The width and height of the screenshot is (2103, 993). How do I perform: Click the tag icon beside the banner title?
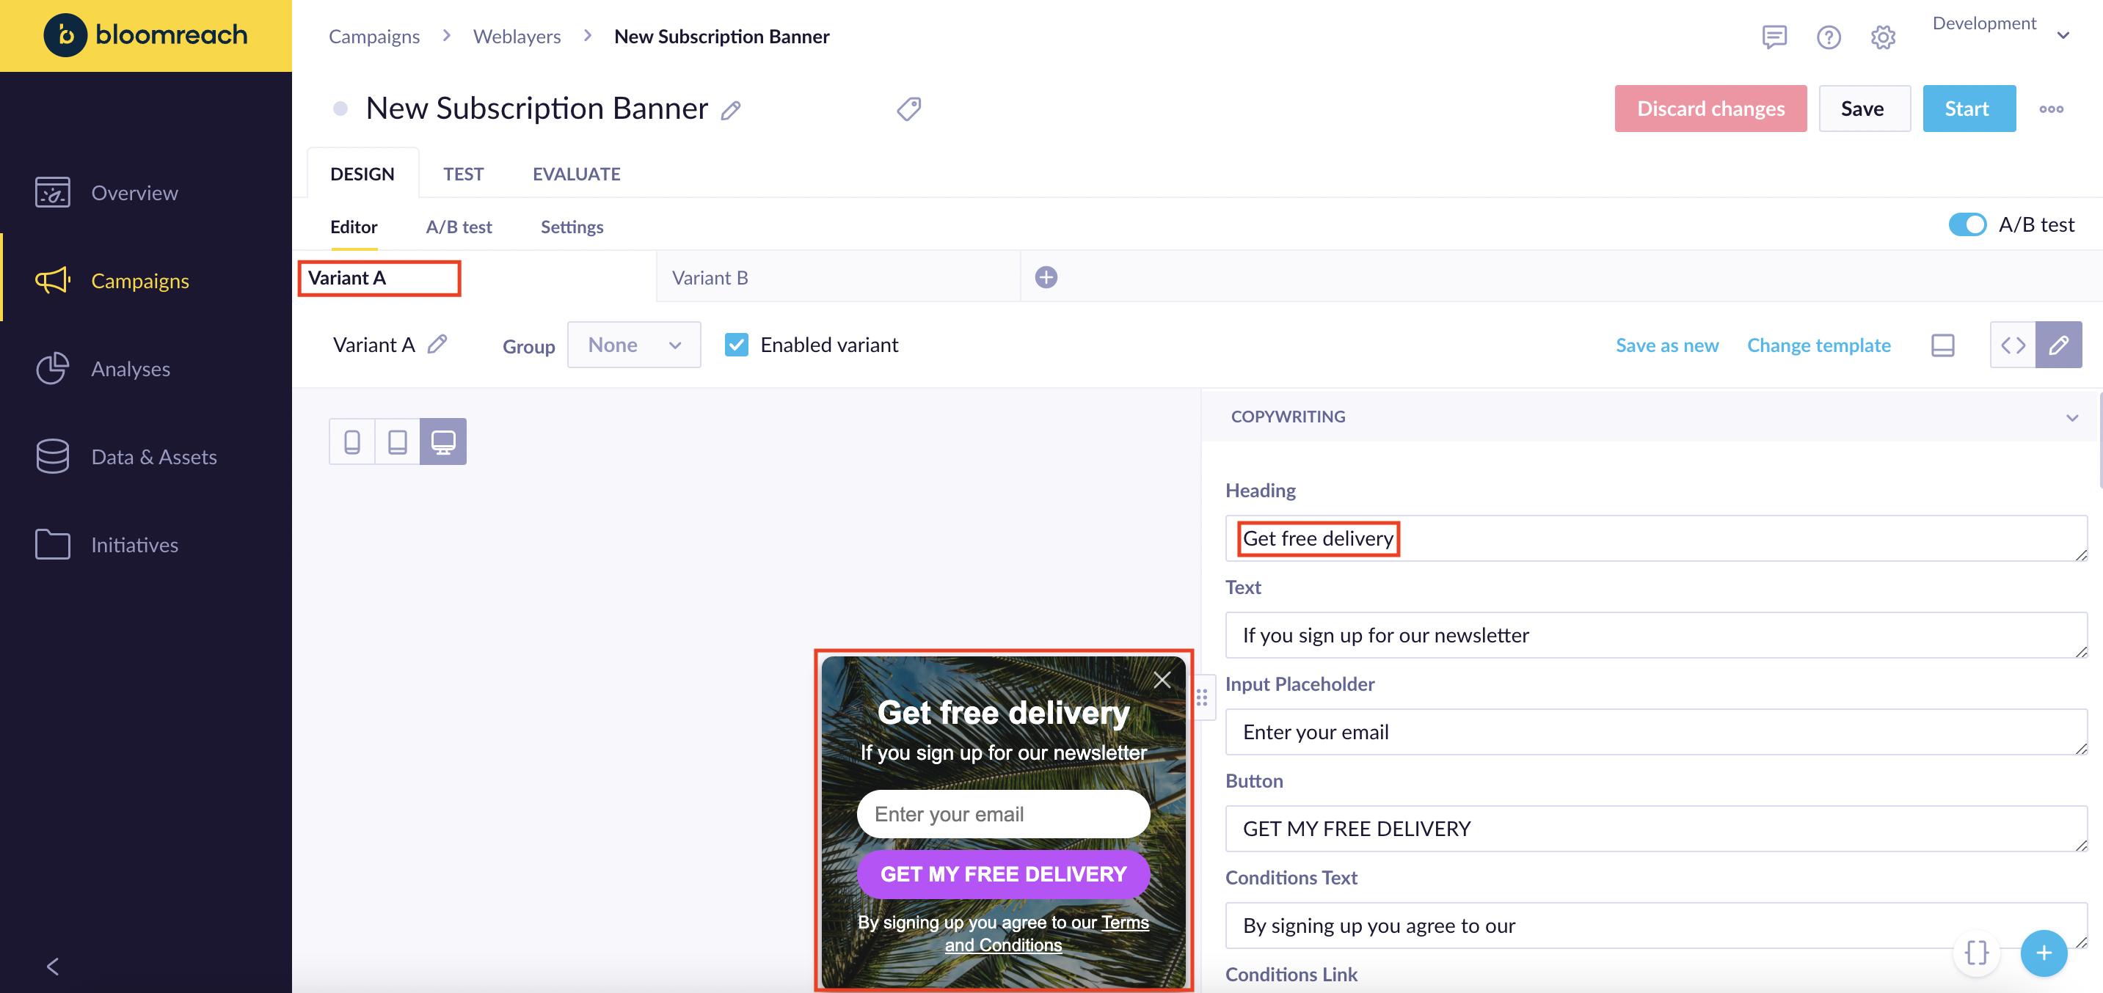coord(908,109)
